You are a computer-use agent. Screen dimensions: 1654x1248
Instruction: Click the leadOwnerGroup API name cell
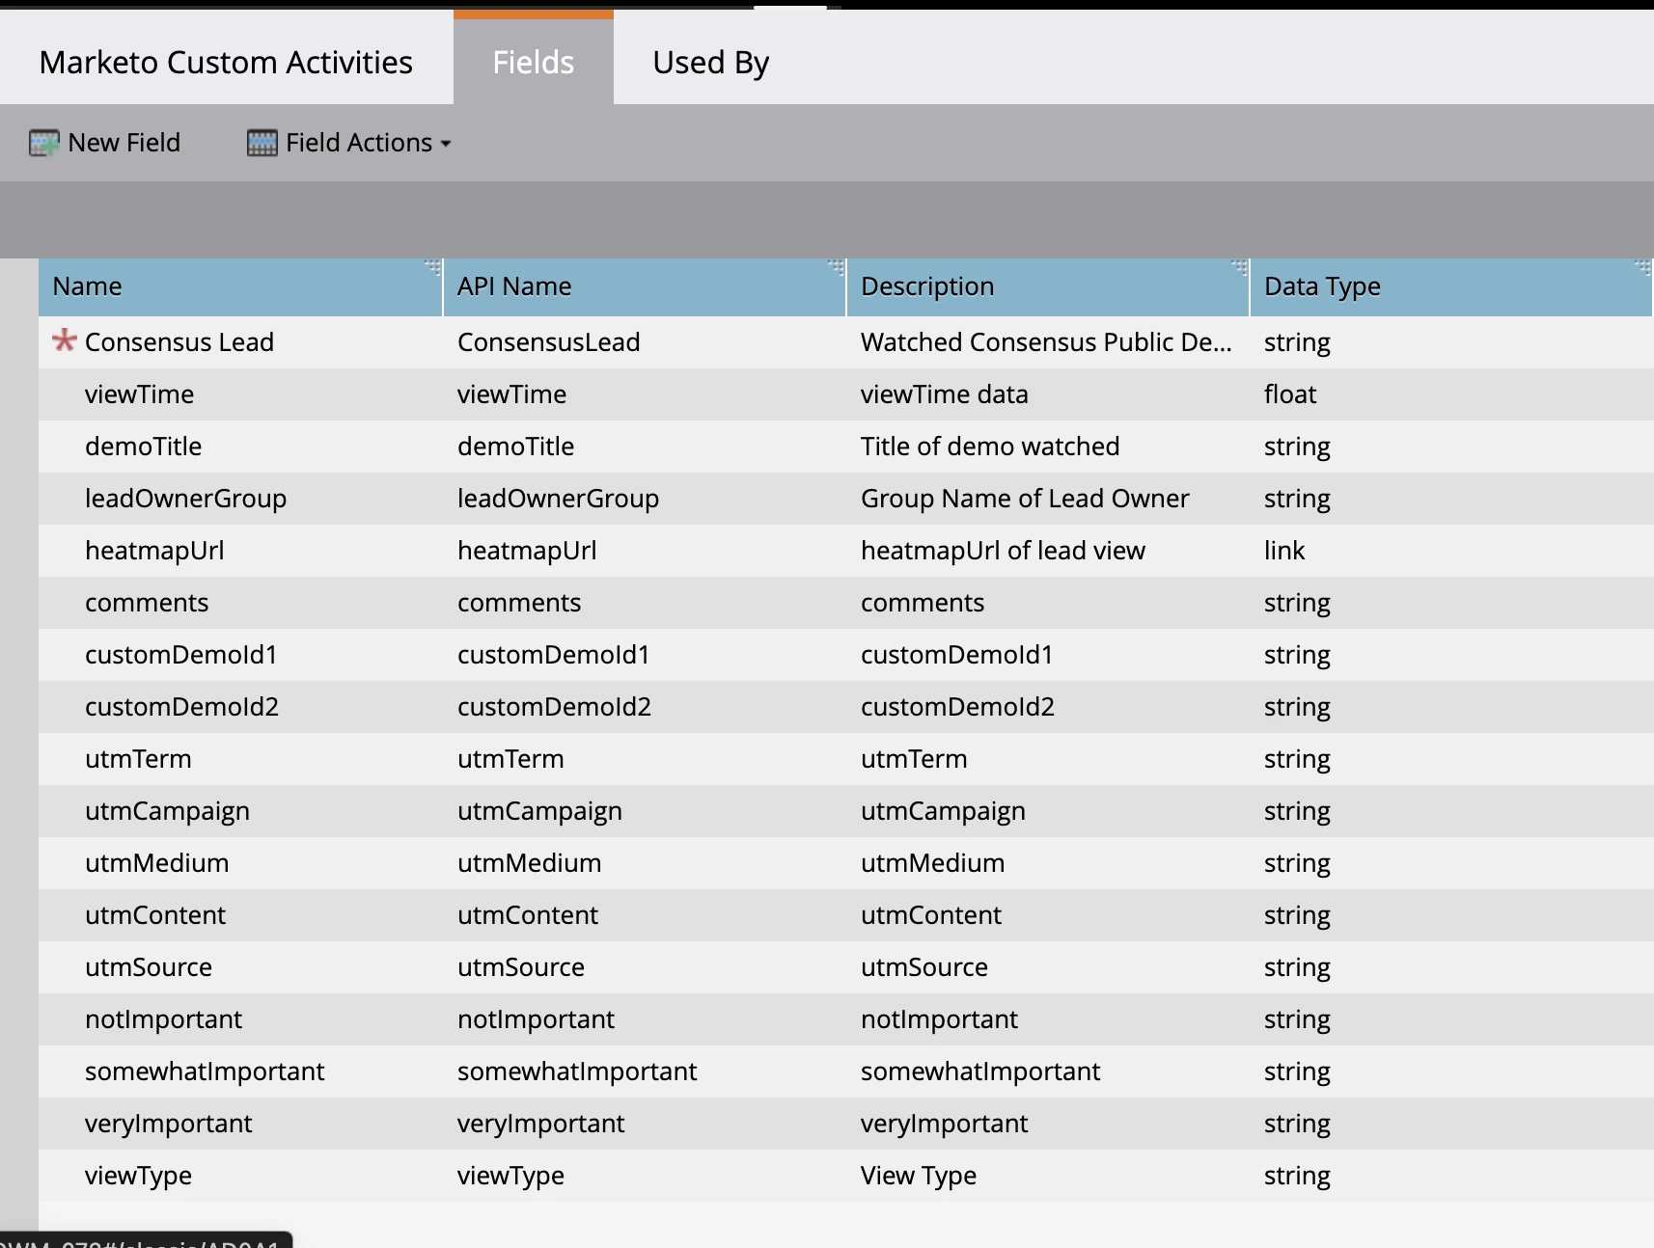click(x=558, y=499)
